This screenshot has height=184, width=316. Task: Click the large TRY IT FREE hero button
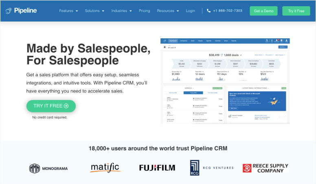[51, 106]
